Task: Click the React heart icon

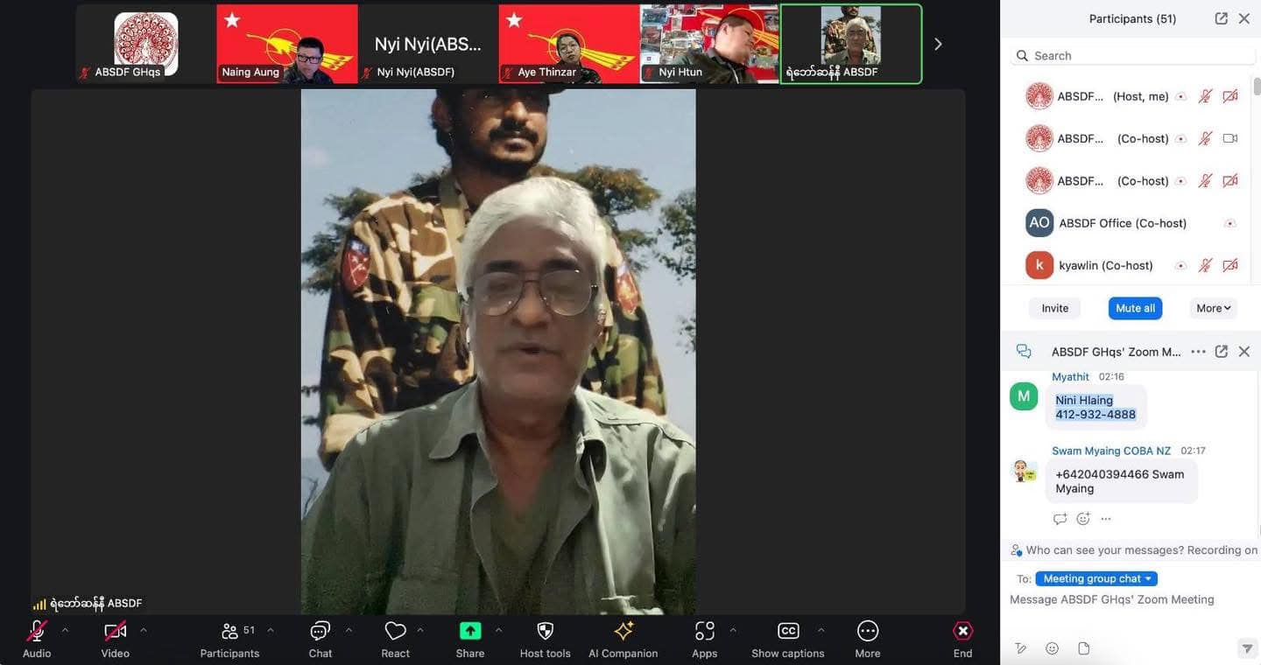Action: click(x=396, y=631)
